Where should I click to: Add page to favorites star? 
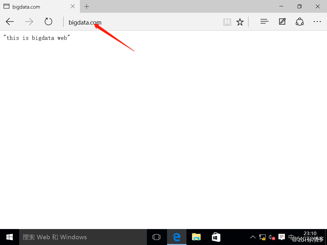(240, 22)
